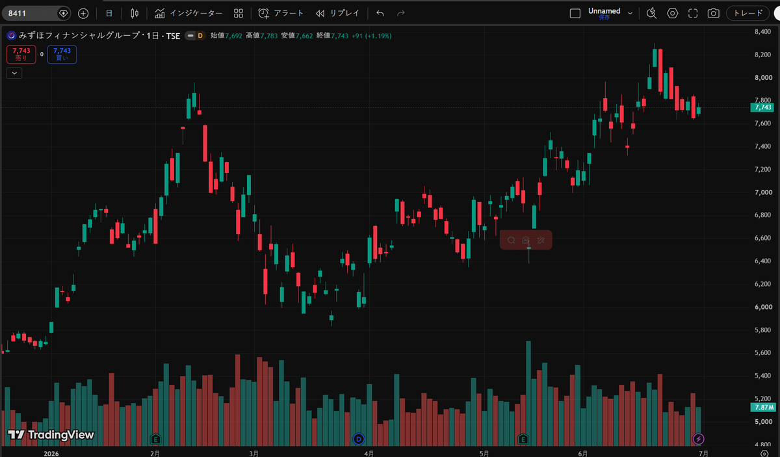Viewport: 780px width, 457px height.
Task: Click the 安値7,662 low value
Action: 297,36
